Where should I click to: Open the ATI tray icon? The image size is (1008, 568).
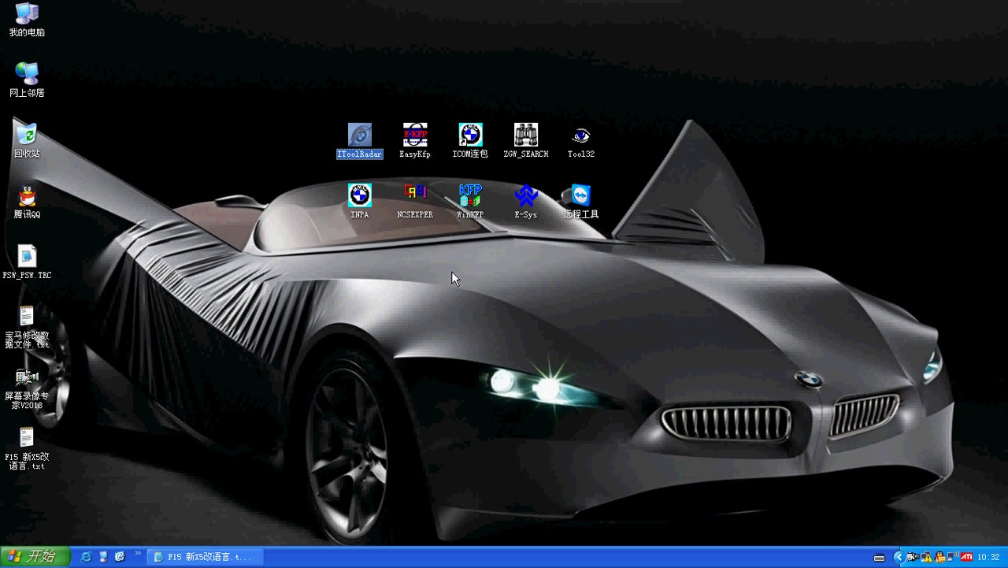tap(966, 557)
